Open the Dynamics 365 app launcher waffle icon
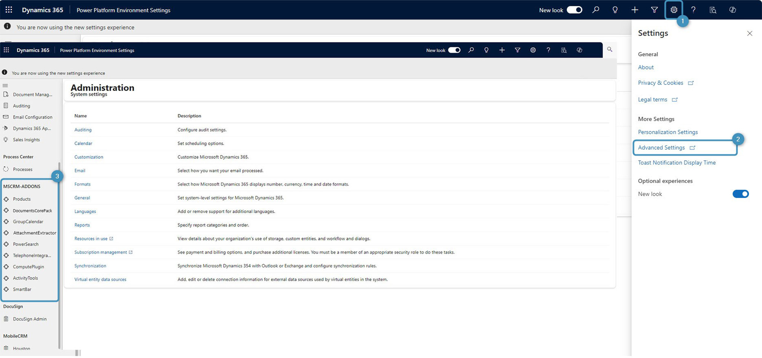Image resolution: width=762 pixels, height=358 pixels. point(8,10)
